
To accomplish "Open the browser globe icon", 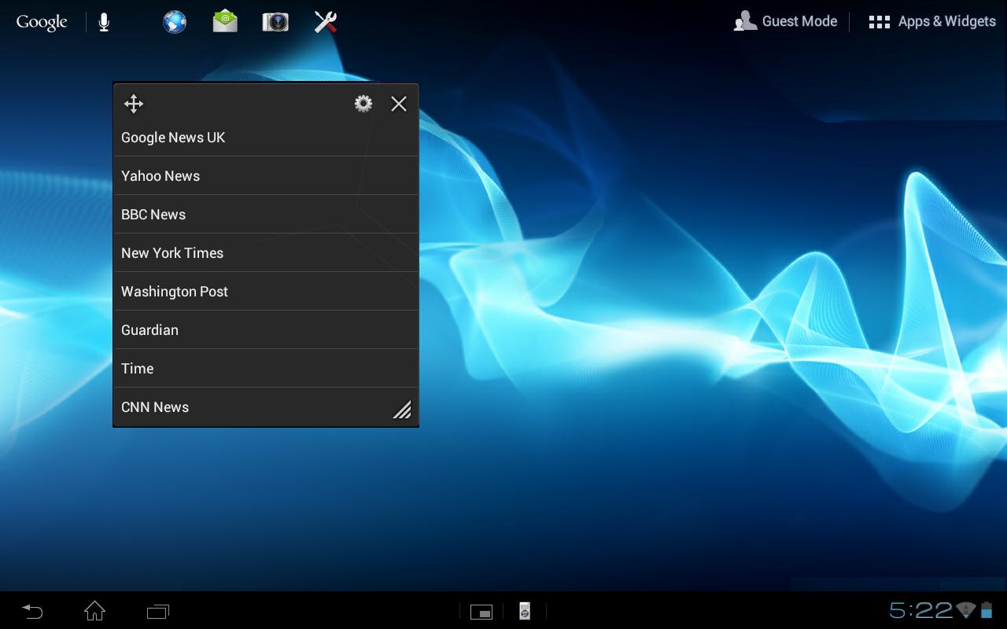I will [x=175, y=22].
